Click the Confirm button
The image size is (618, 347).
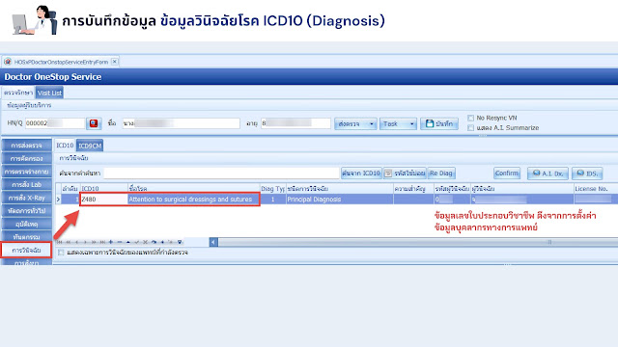[x=507, y=173]
